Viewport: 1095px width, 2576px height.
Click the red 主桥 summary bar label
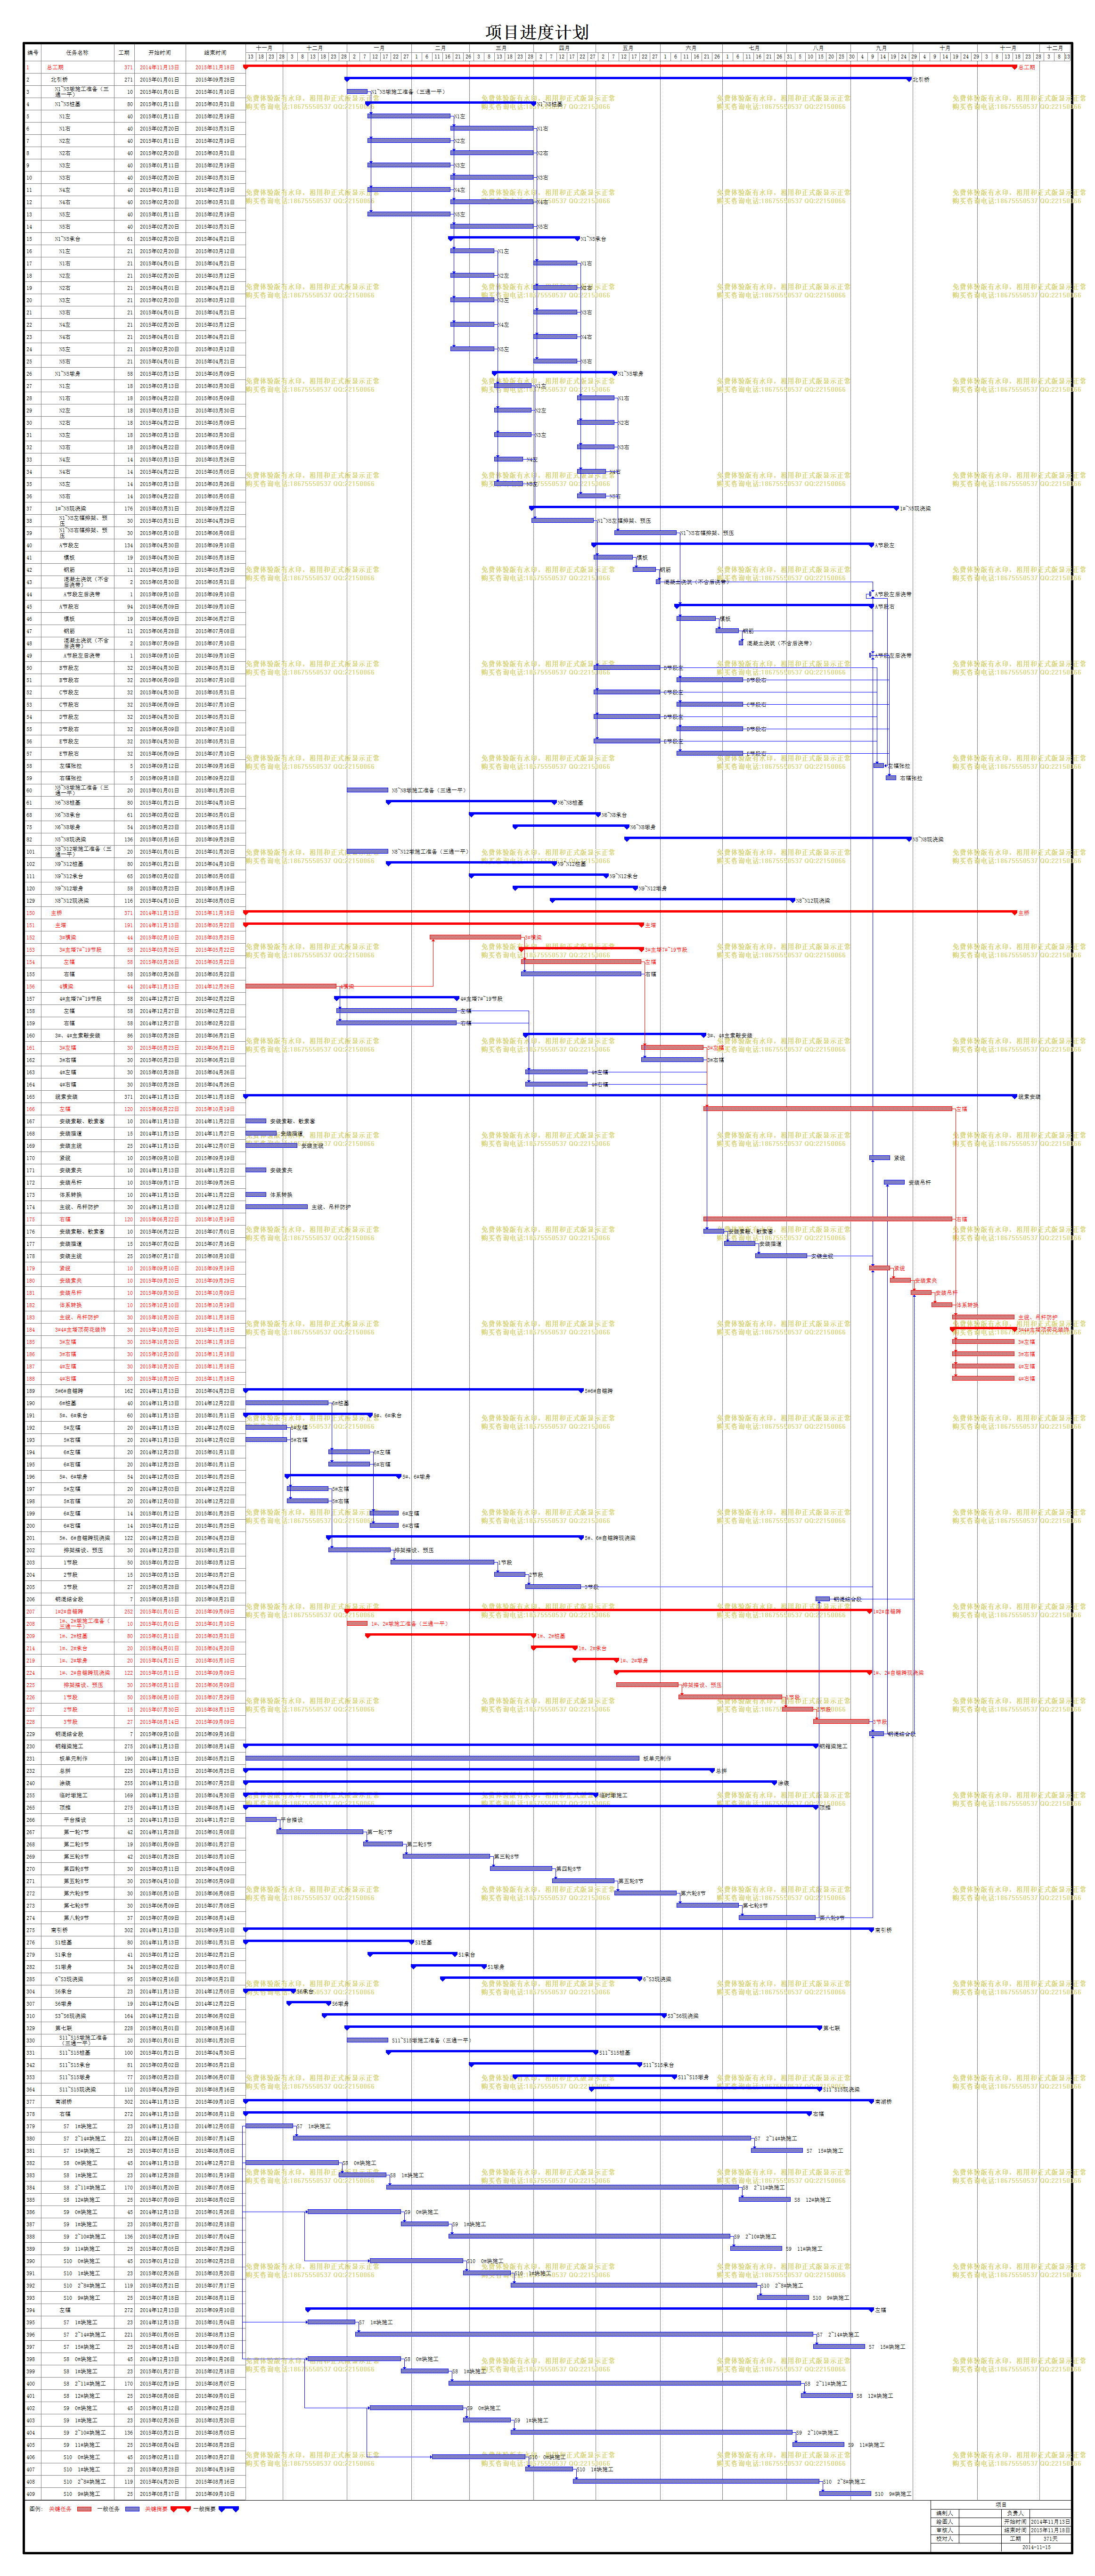1023,913
